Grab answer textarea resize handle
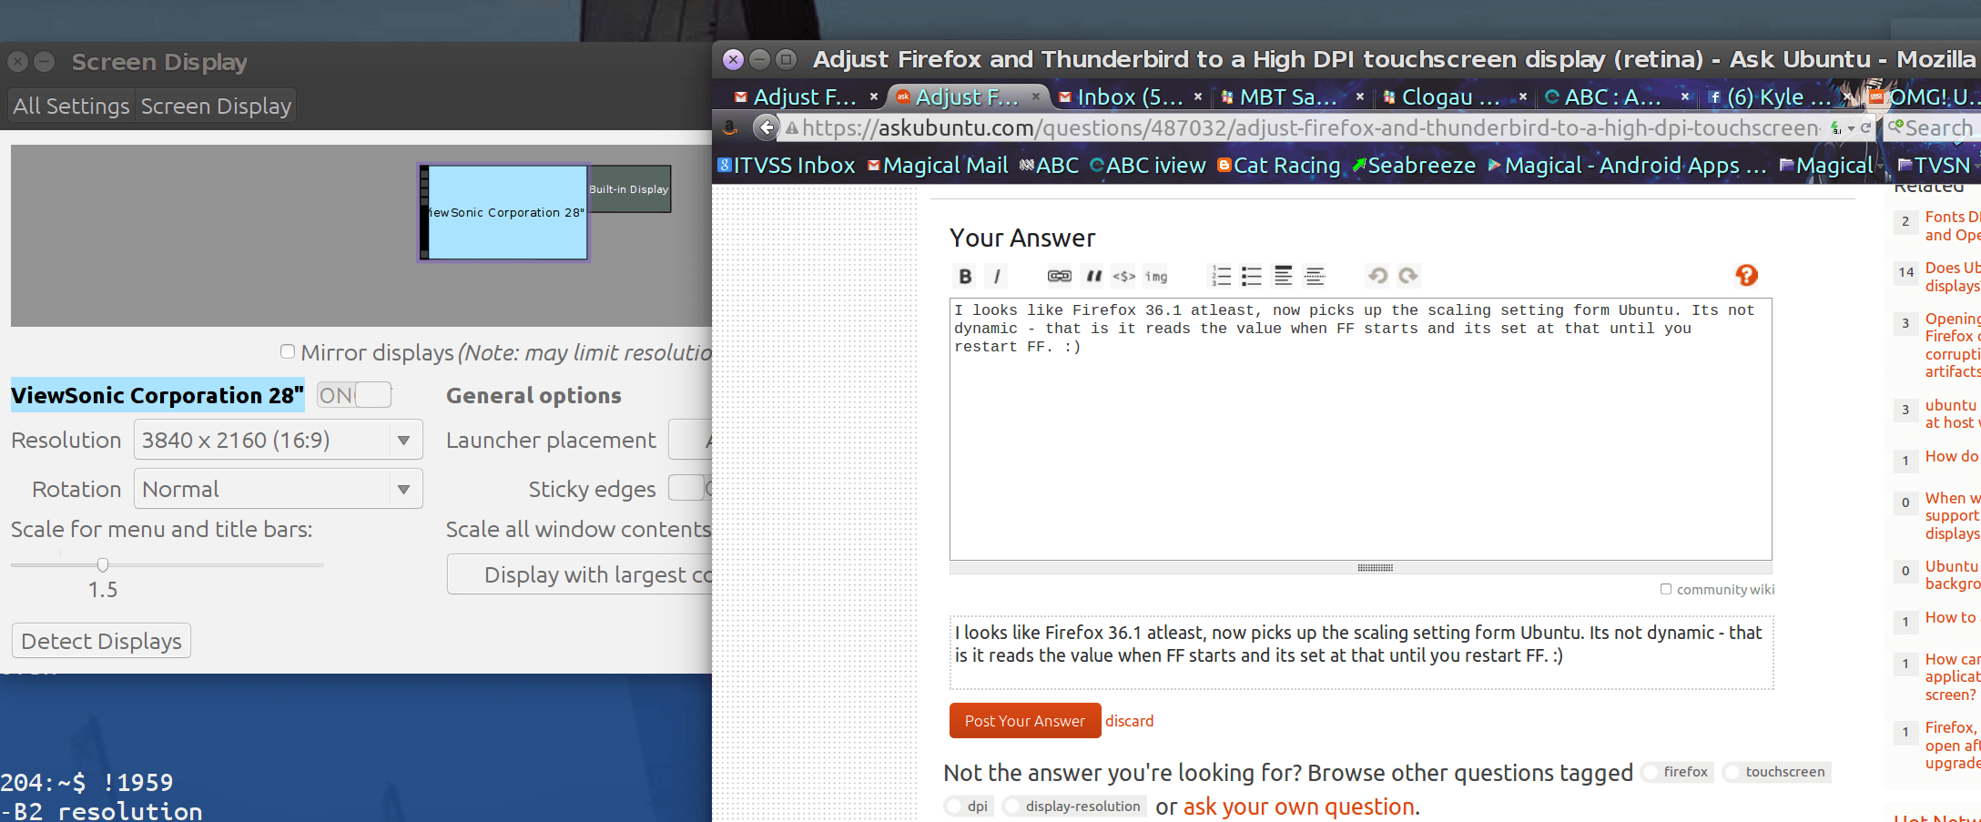Viewport: 1981px width, 822px height. pyautogui.click(x=1375, y=567)
